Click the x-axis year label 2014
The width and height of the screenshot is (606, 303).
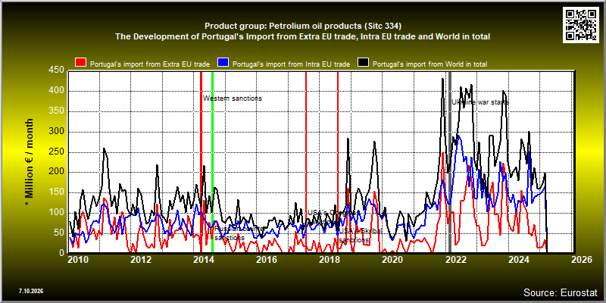point(204,260)
